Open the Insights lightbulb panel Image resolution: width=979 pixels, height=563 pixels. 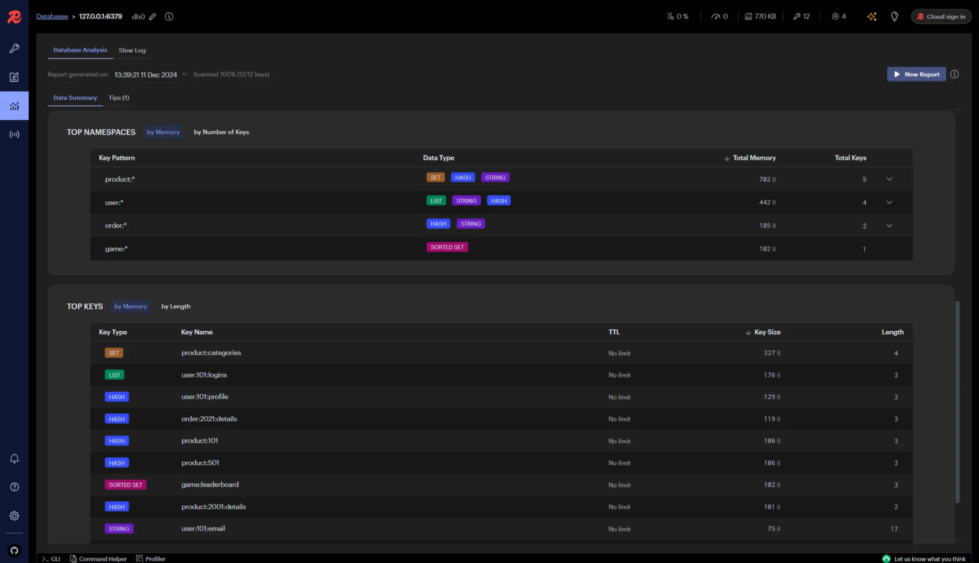[x=894, y=17]
